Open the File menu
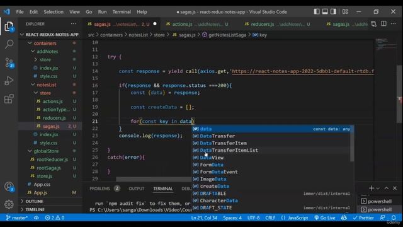Image resolution: width=403 pixels, height=227 pixels. tap(20, 12)
